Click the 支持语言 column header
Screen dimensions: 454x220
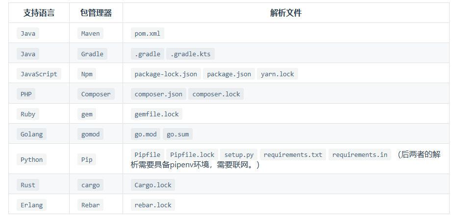(x=39, y=13)
